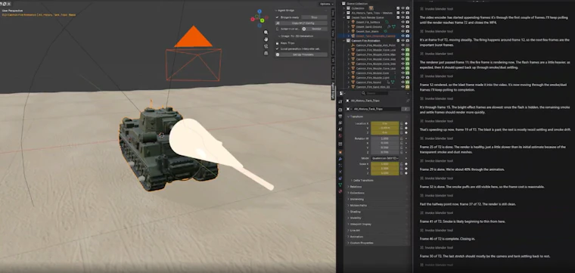Collapse the Transform panel
This screenshot has height=273, width=575.
coord(356,116)
